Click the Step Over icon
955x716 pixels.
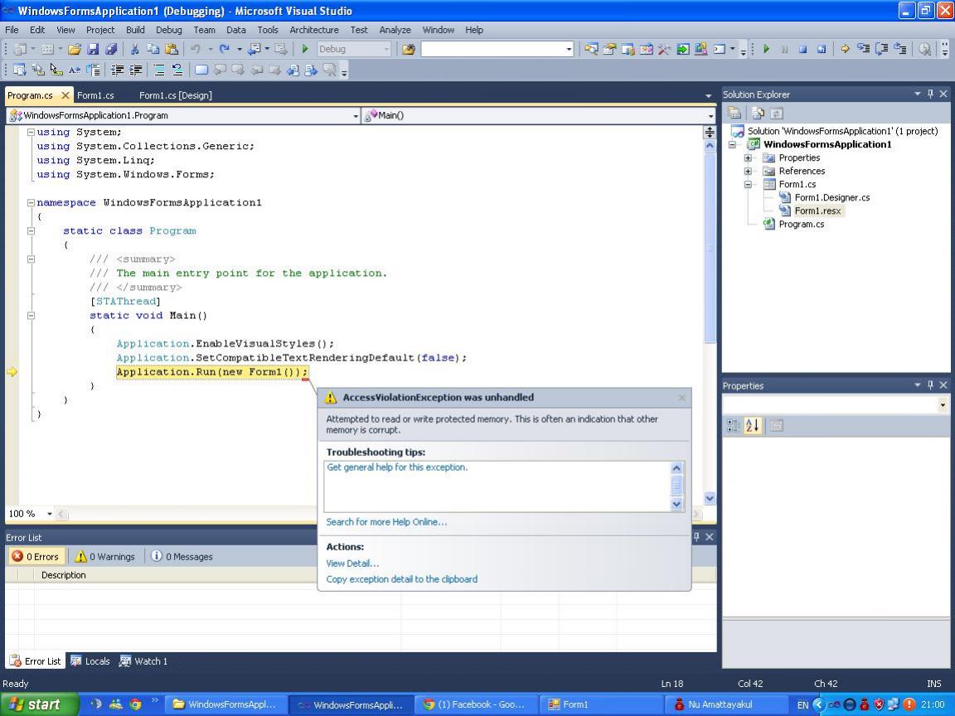(x=881, y=50)
